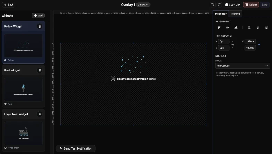
Task: Click the Overlay 1 title text
Action: (128, 5)
